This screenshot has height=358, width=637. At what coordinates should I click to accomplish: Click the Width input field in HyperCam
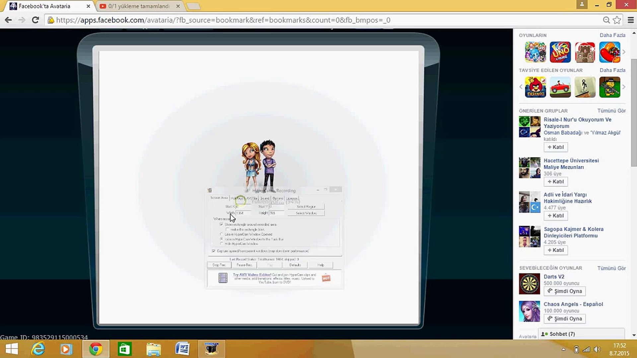point(243,213)
